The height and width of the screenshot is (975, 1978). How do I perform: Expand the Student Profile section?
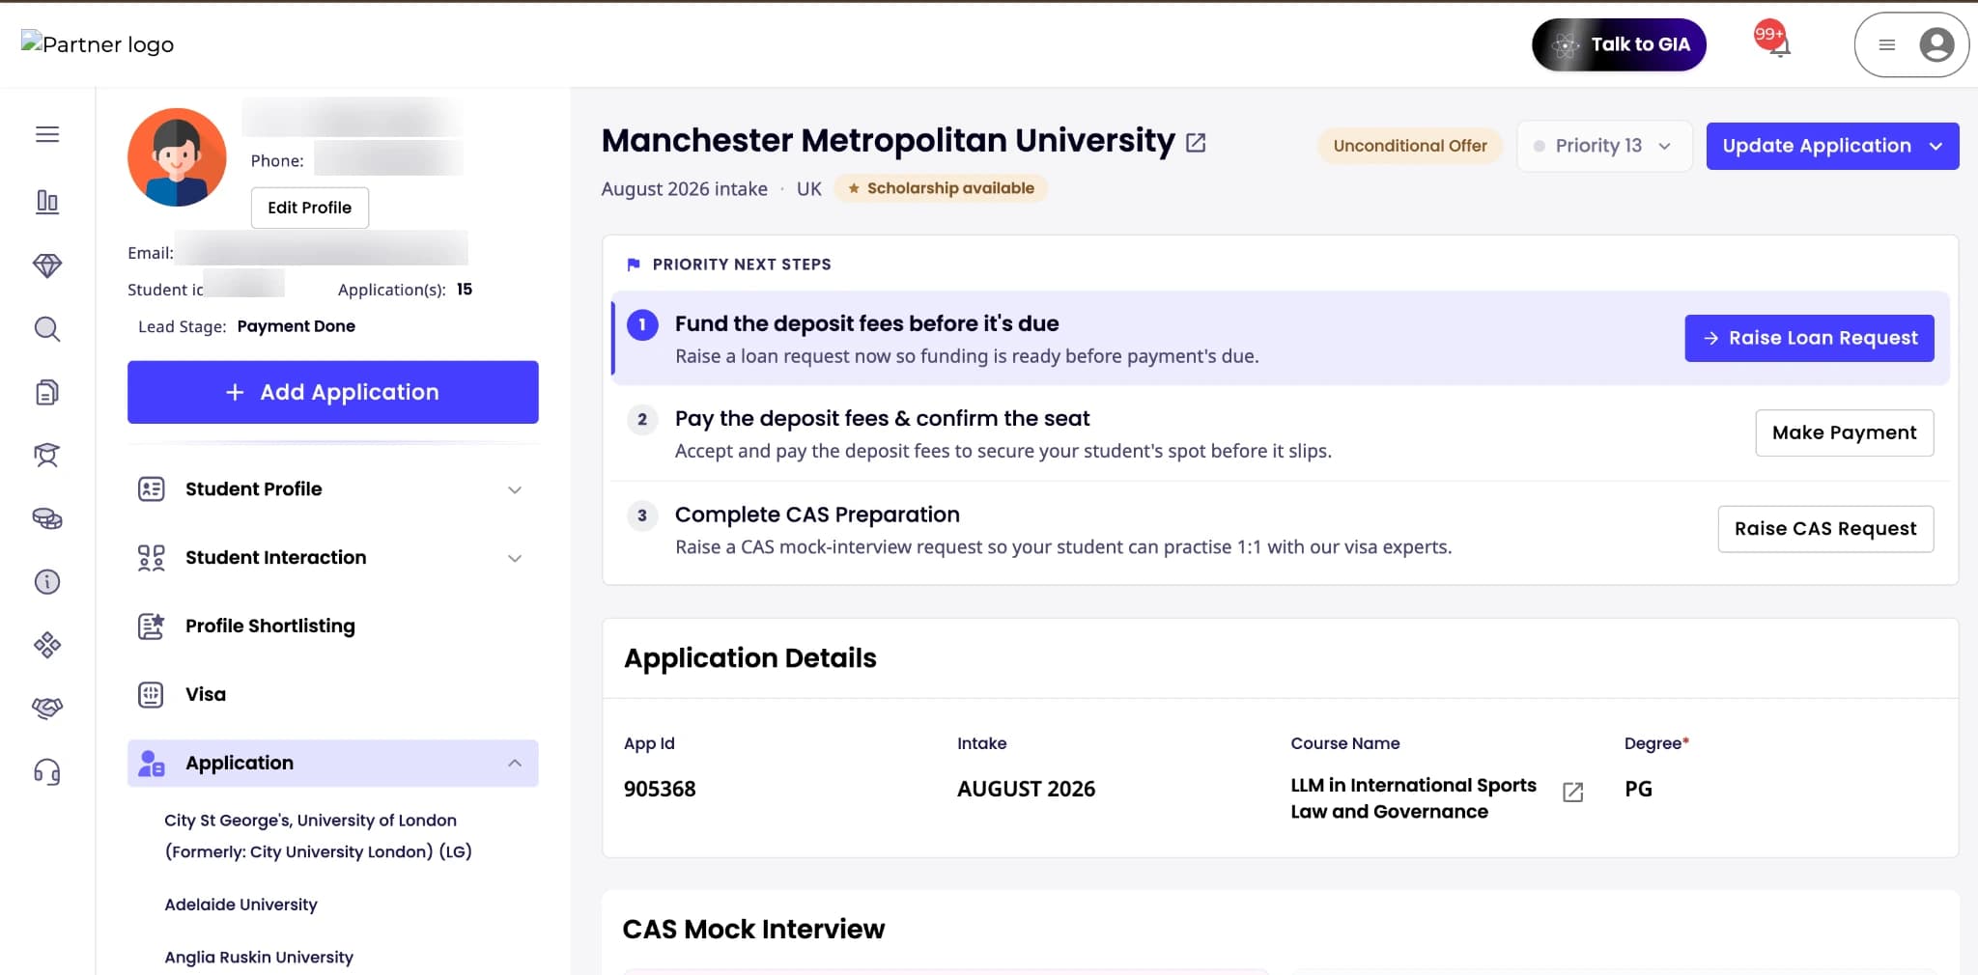click(x=333, y=489)
